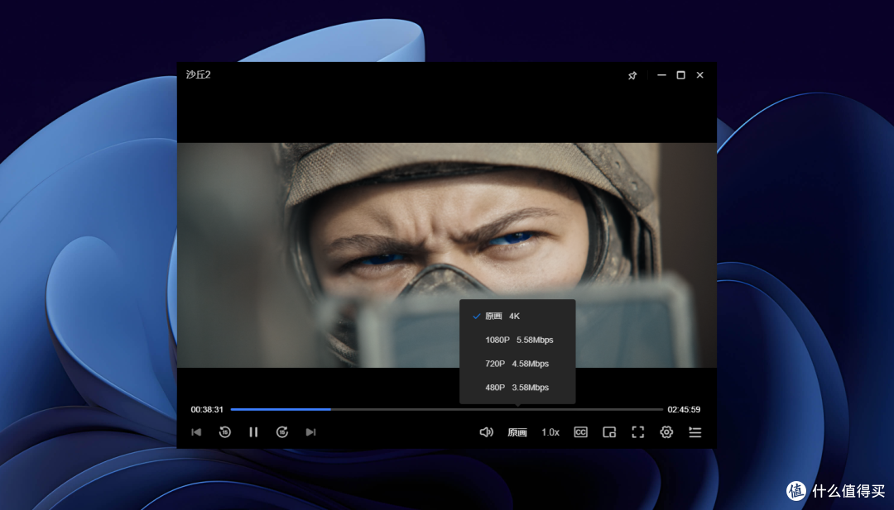Screen dimensions: 894x510
Task: Show the playlist panel
Action: (695, 432)
